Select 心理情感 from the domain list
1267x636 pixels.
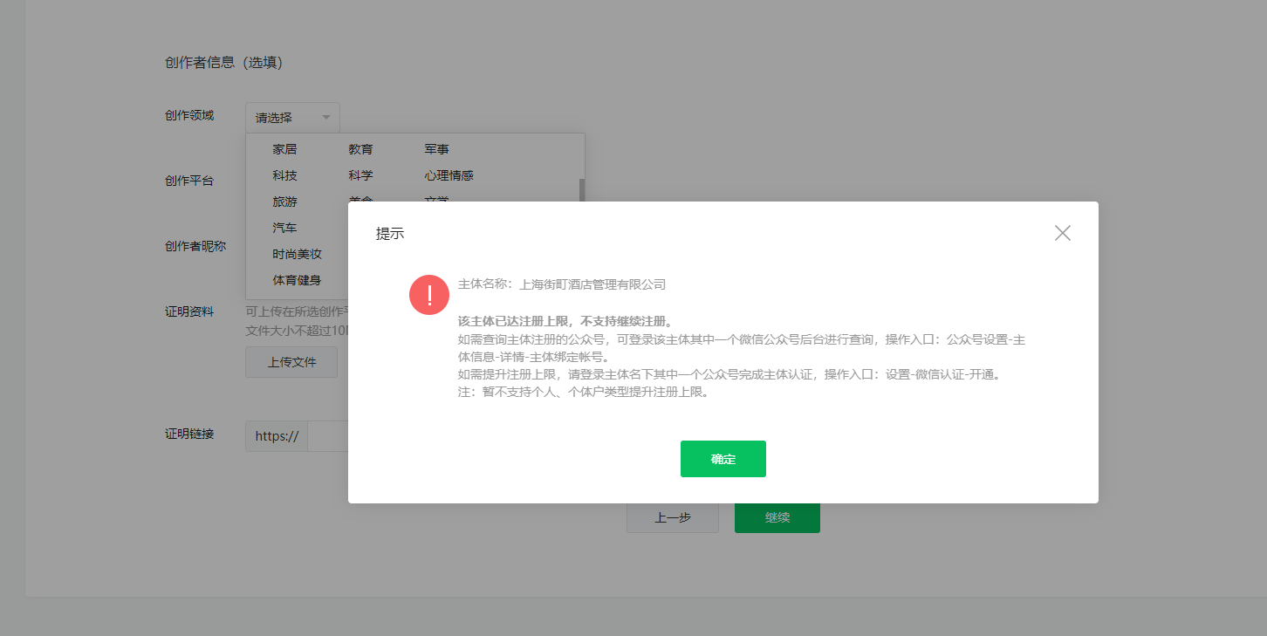449,176
